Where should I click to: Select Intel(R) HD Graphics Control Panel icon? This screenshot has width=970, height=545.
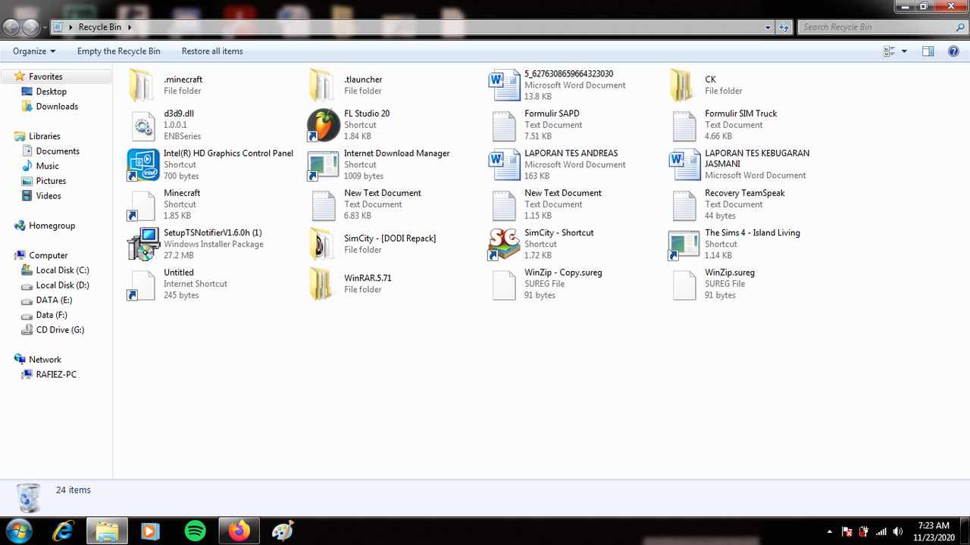[x=142, y=164]
